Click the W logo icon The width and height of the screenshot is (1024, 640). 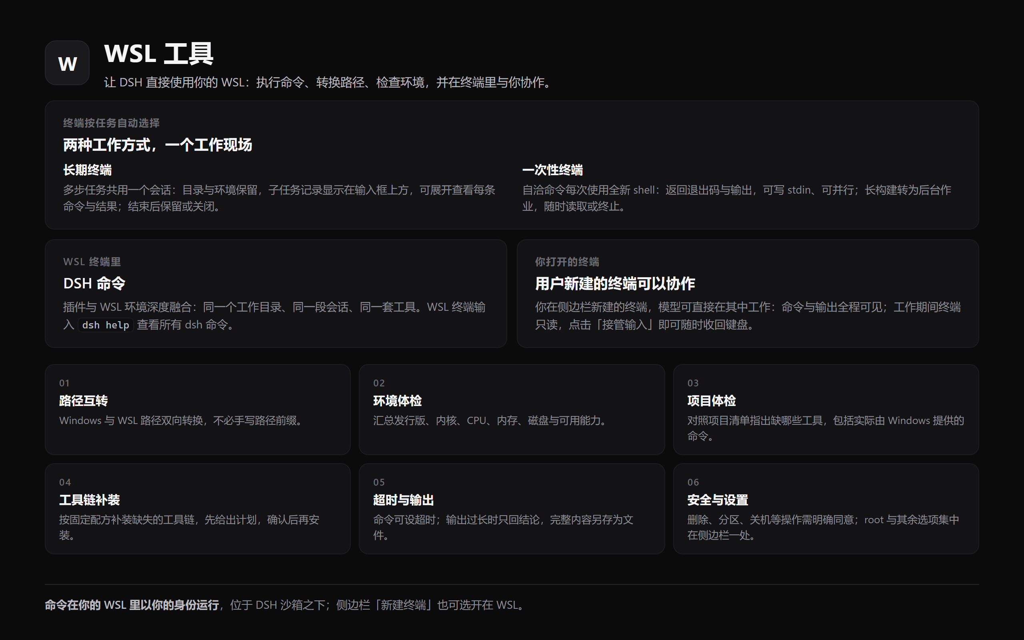pos(67,63)
